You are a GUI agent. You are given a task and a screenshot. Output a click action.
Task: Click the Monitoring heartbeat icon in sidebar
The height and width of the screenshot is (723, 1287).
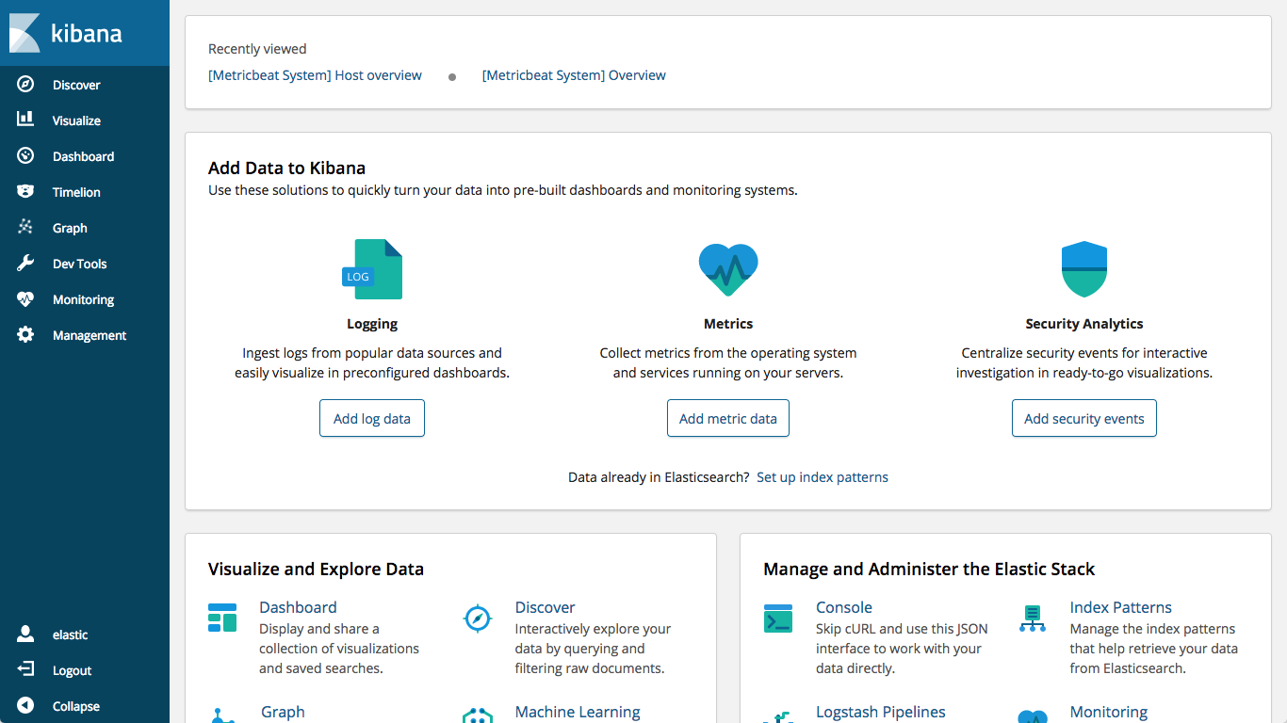tap(25, 299)
